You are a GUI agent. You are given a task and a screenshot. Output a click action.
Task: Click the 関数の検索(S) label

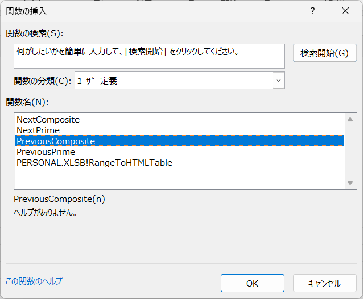[35, 33]
